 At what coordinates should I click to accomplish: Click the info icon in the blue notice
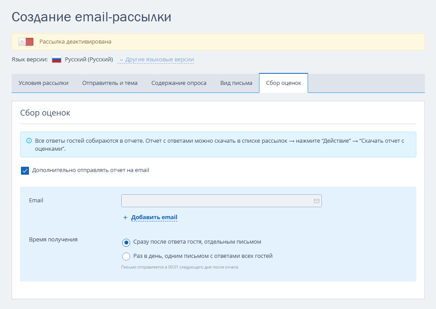click(x=29, y=141)
